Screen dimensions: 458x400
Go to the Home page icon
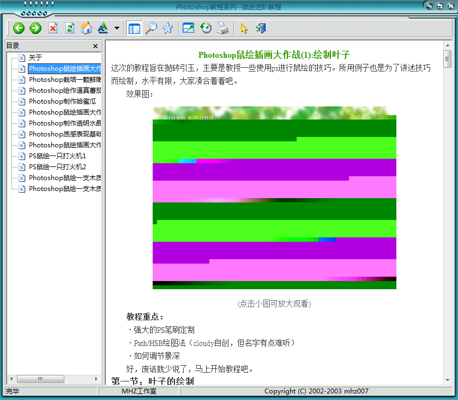86,28
